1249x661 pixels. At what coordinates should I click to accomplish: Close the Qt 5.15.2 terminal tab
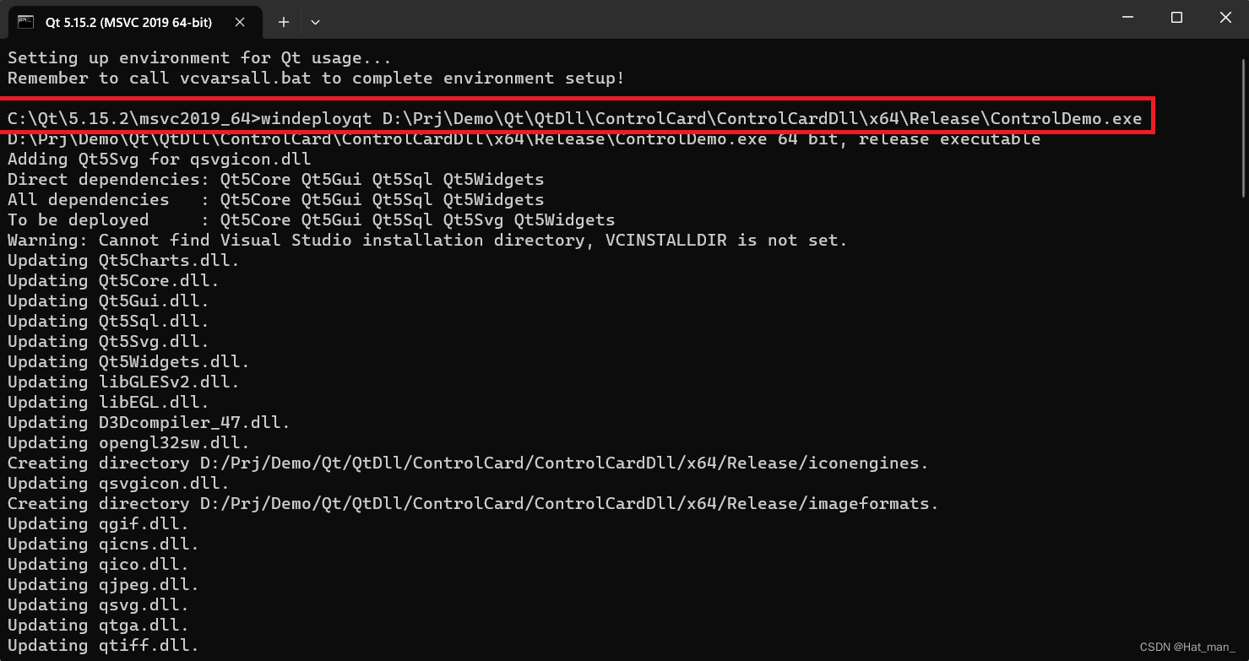[239, 22]
